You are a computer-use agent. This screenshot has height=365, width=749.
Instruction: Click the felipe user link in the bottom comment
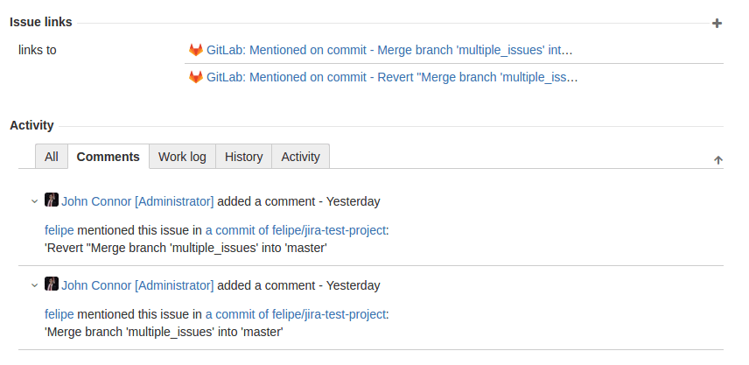click(59, 314)
